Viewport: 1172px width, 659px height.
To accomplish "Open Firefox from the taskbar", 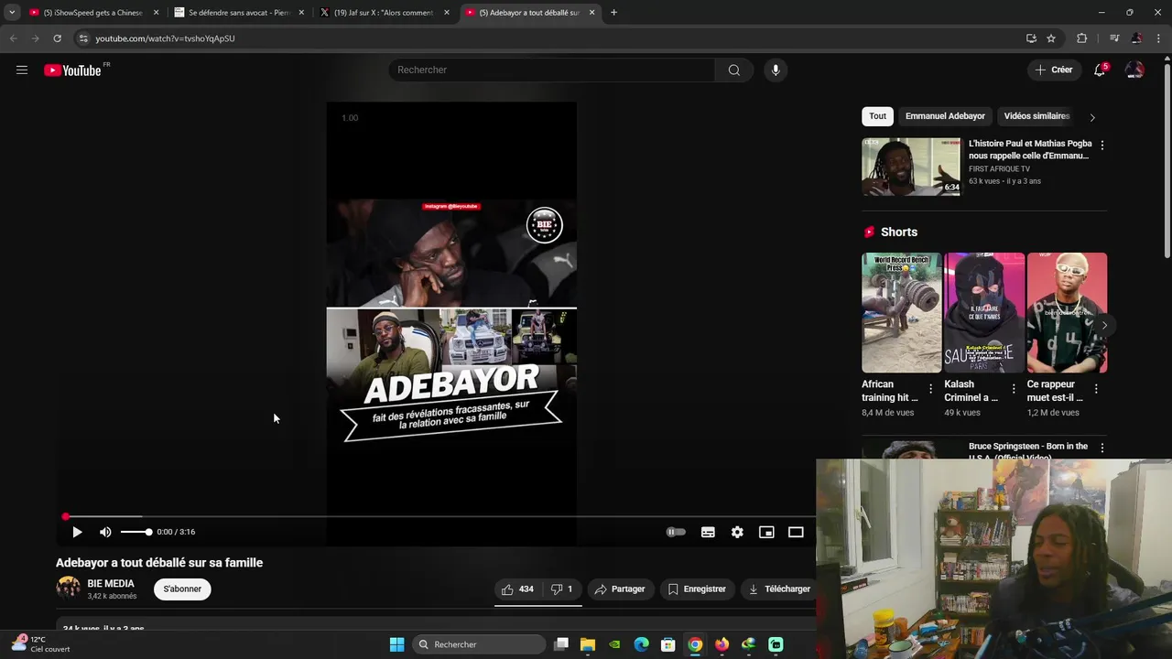I will (x=722, y=644).
